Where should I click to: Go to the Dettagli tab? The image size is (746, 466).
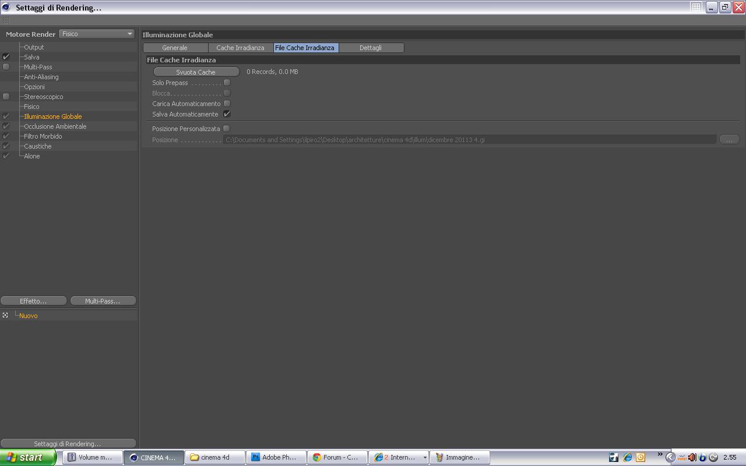point(371,48)
